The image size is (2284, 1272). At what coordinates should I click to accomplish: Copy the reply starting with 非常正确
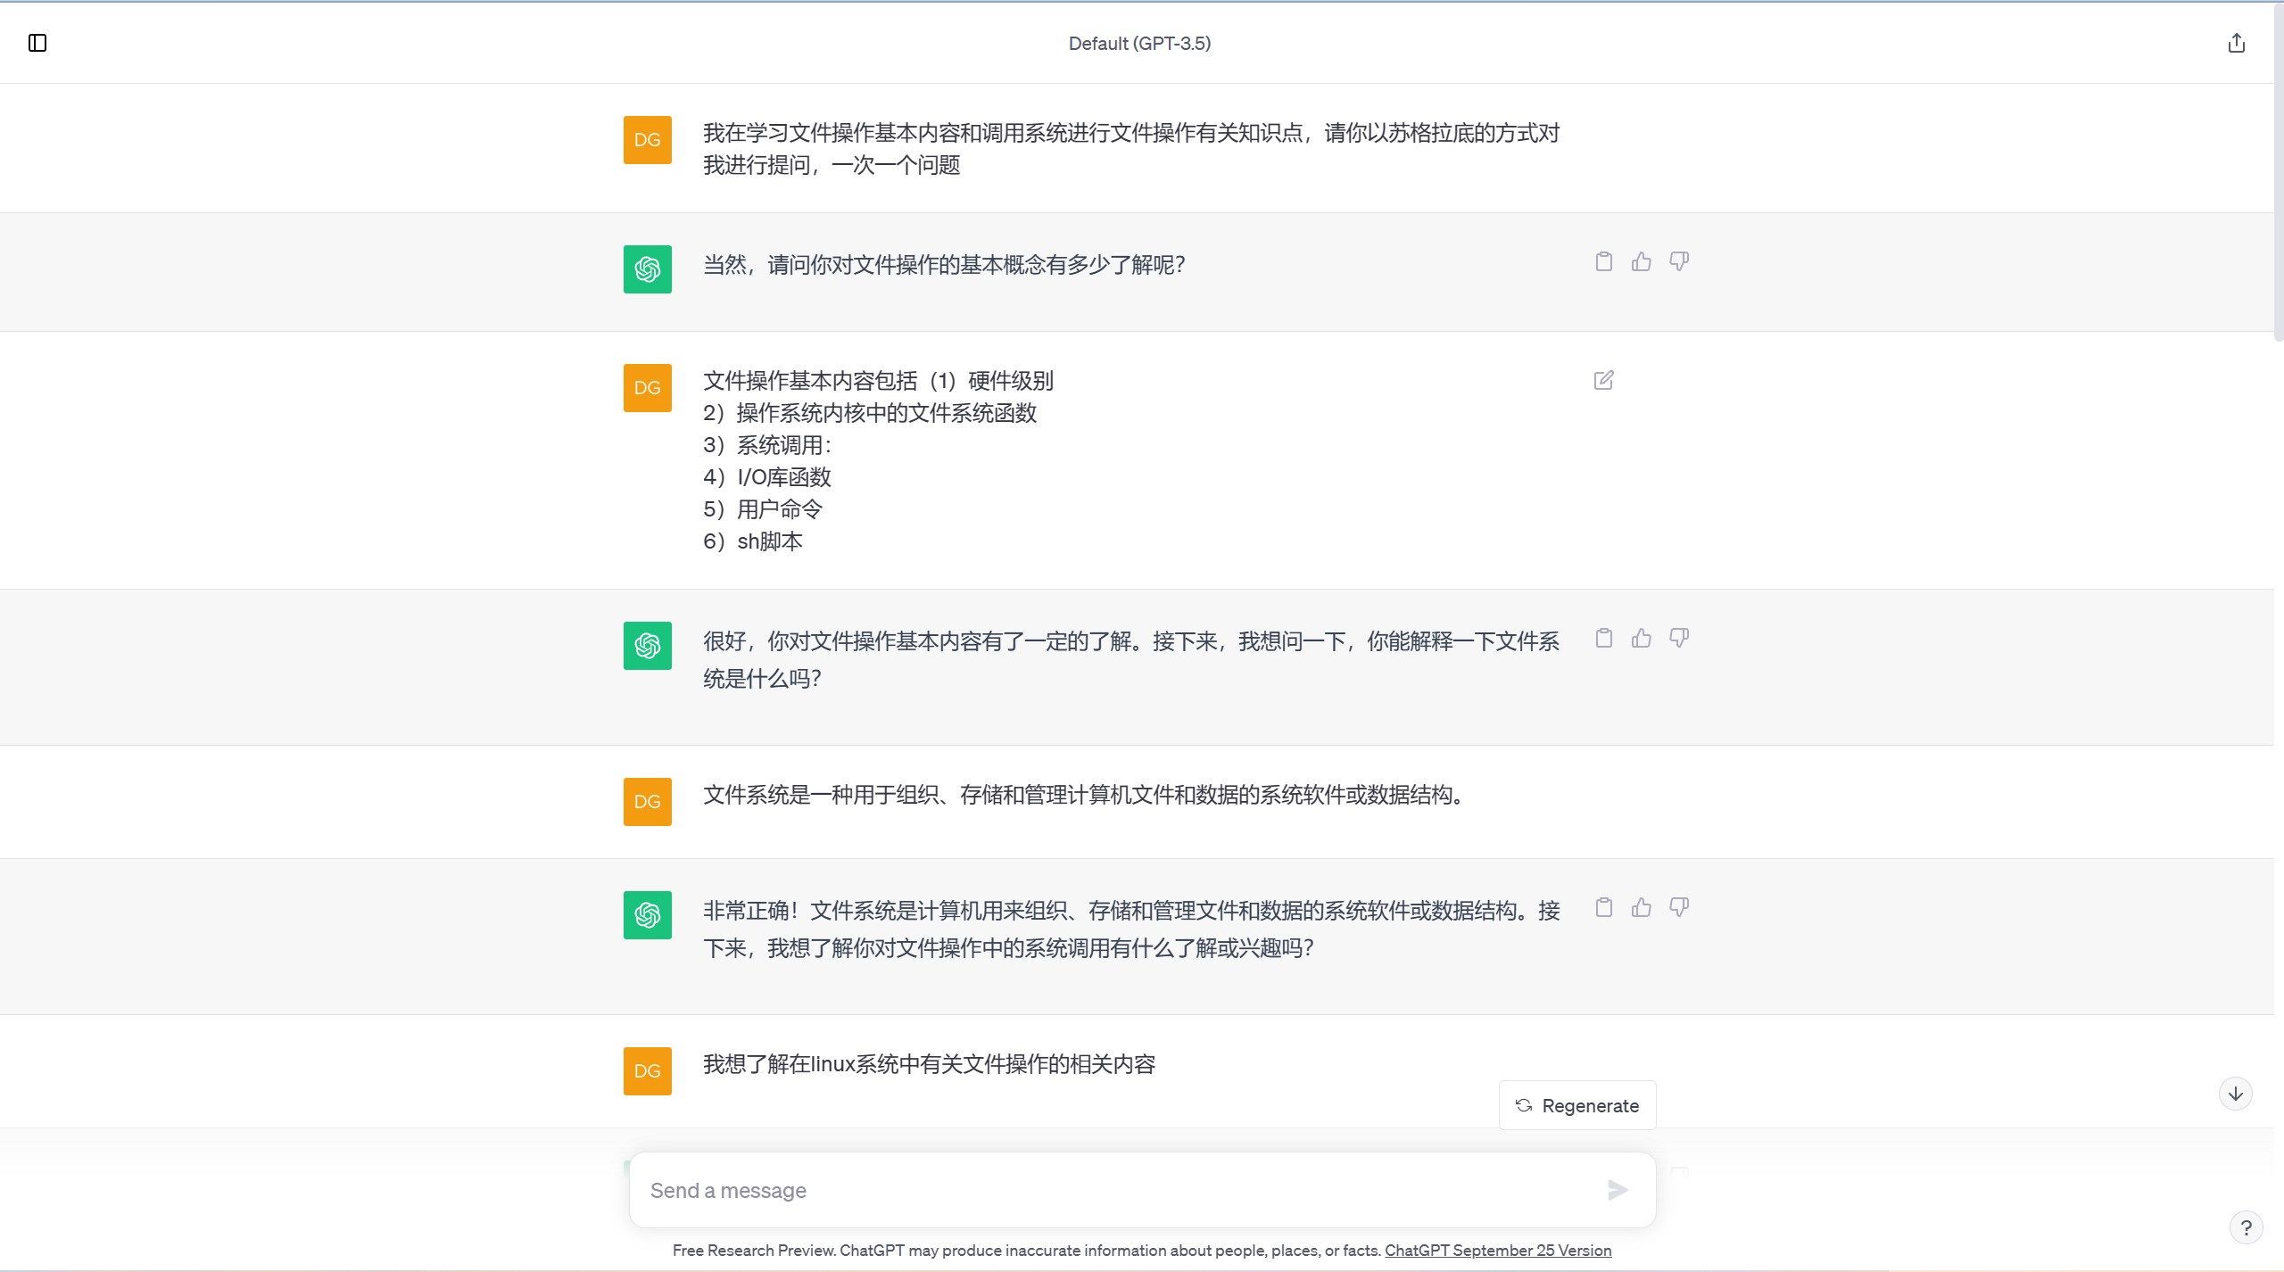1603,907
